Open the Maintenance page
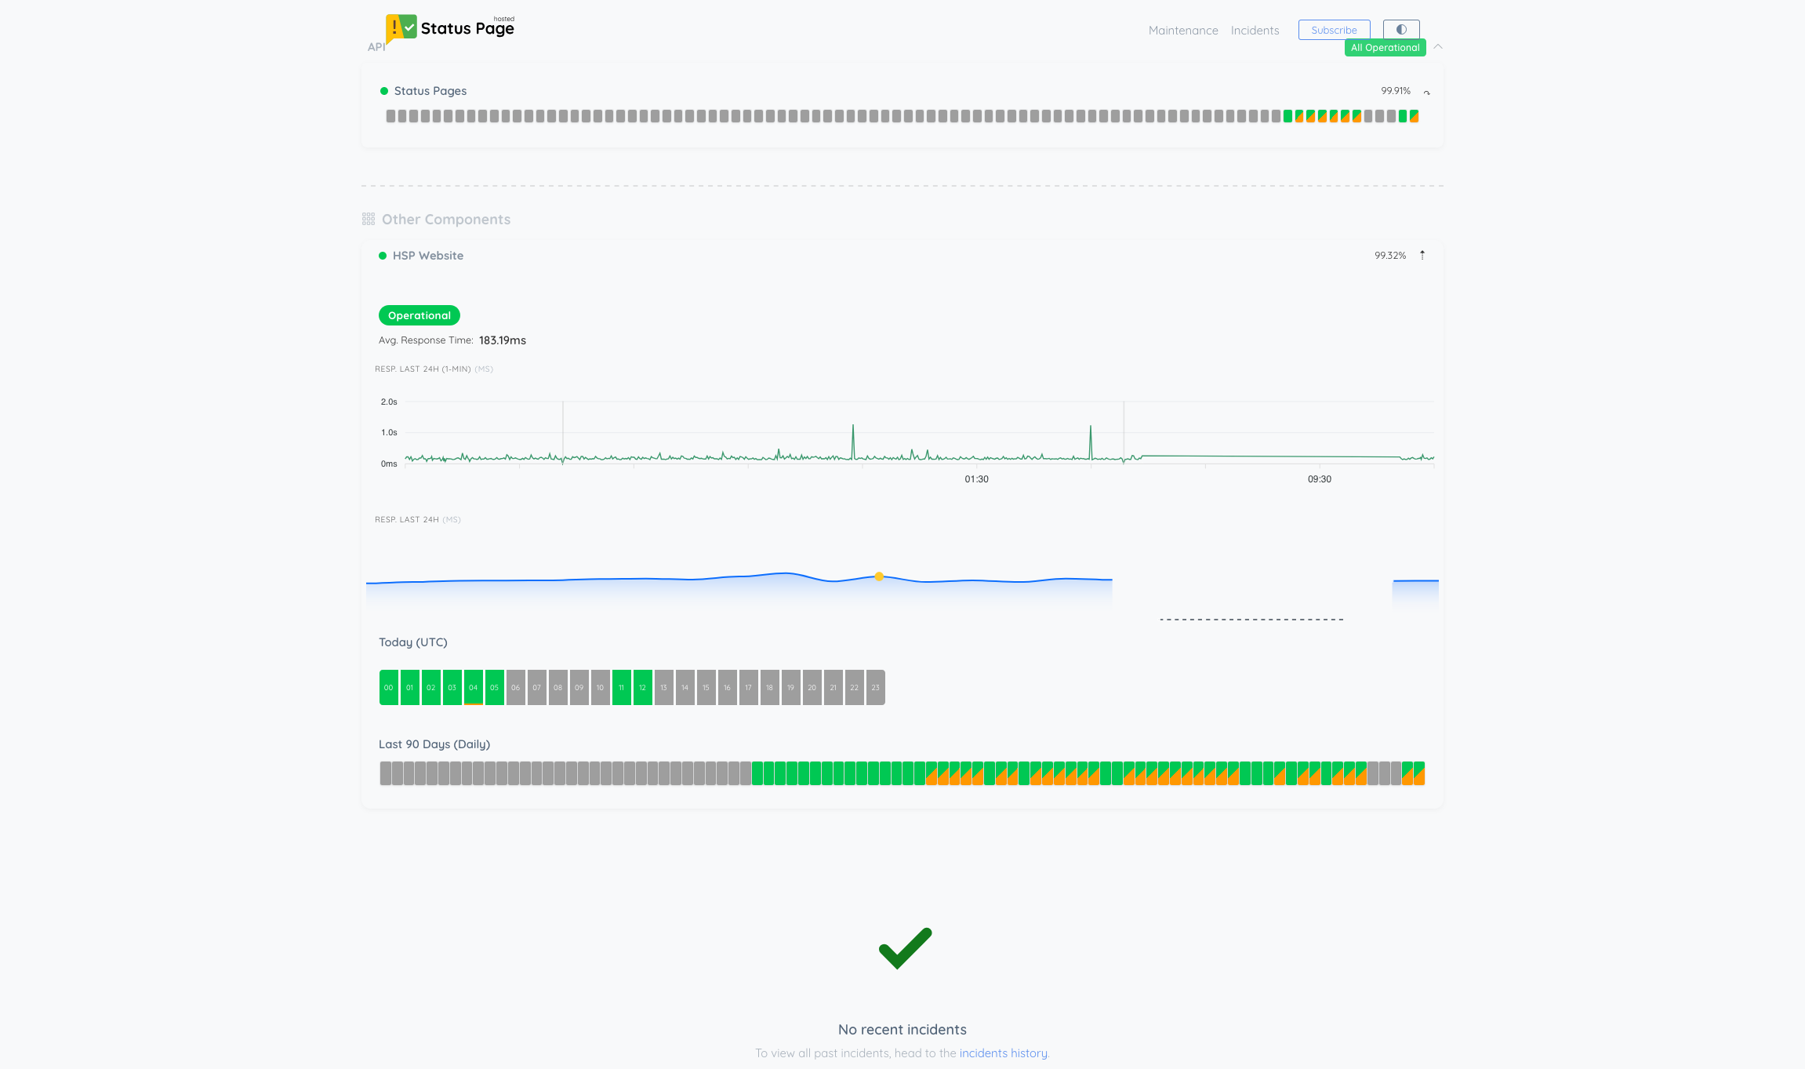Image resolution: width=1805 pixels, height=1069 pixels. pos(1183,30)
